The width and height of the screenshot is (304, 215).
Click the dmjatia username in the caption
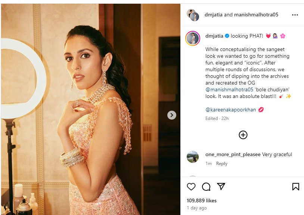pos(214,36)
